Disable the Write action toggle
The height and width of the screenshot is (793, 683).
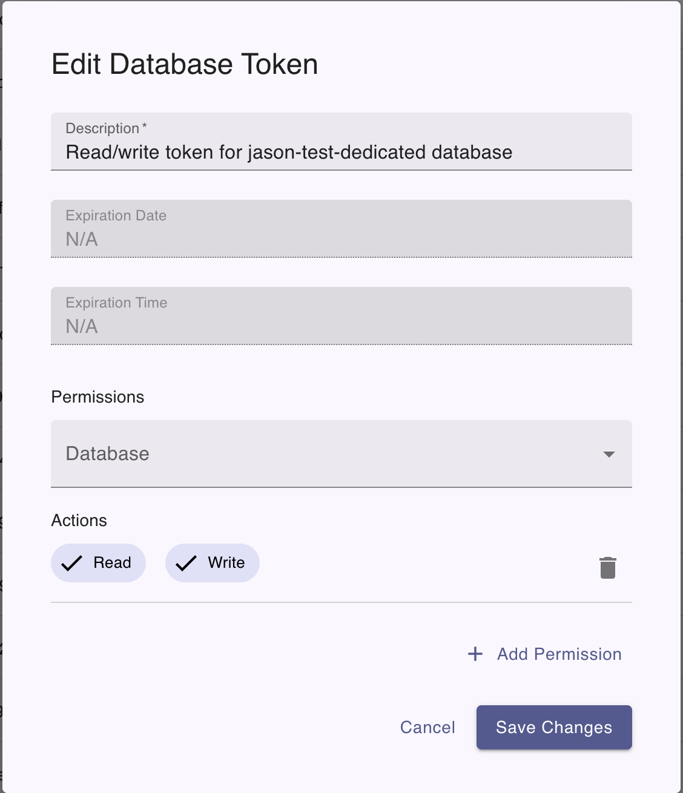pos(212,562)
